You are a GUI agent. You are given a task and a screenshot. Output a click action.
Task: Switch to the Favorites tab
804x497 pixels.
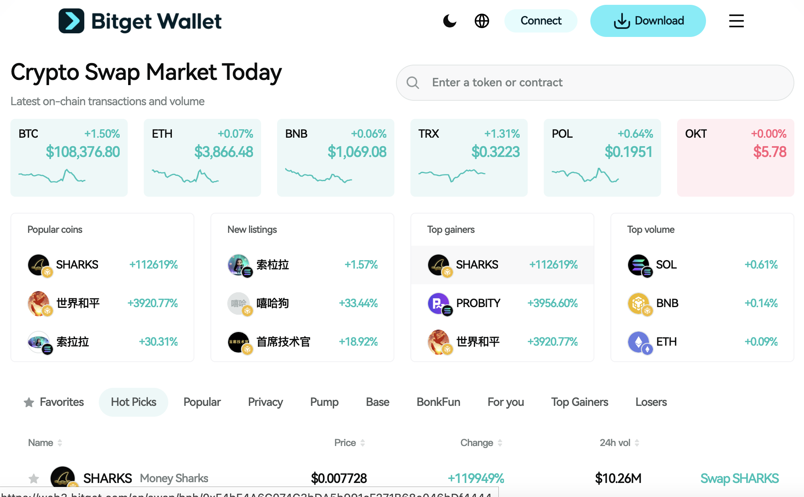pyautogui.click(x=54, y=402)
